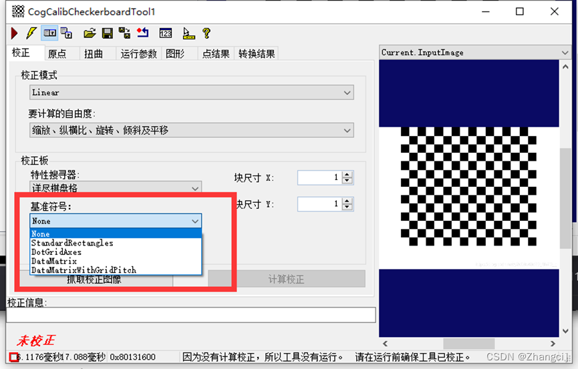Image resolution: width=578 pixels, height=369 pixels.
Task: Click the 块尺寸 X value field
Action: [320, 177]
